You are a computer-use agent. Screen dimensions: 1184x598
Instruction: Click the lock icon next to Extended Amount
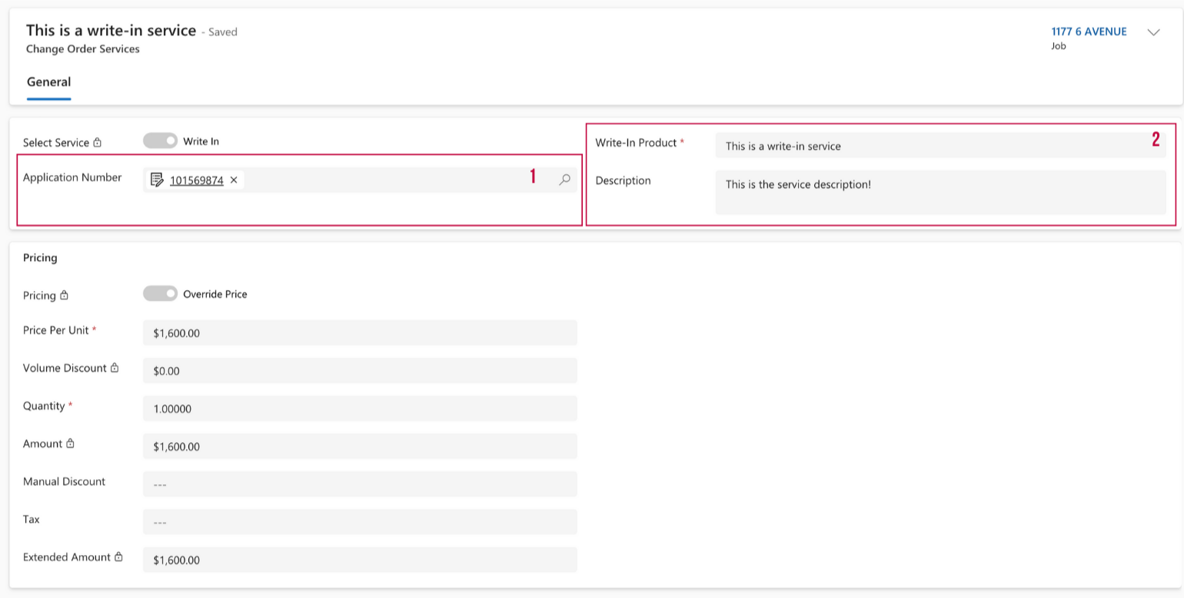118,557
